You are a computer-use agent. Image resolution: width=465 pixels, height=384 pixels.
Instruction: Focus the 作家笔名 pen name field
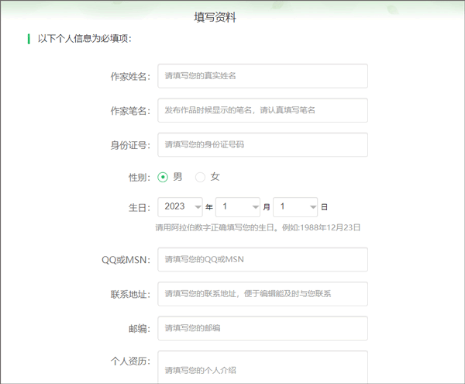point(262,110)
